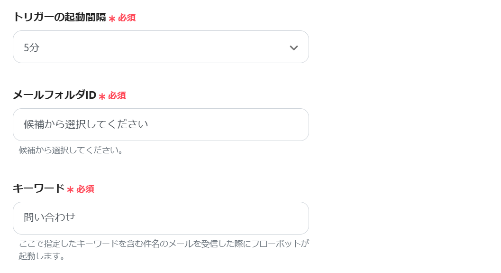The image size is (501, 273).
Task: Click empty right end of キーワード field
Action: tap(284, 218)
